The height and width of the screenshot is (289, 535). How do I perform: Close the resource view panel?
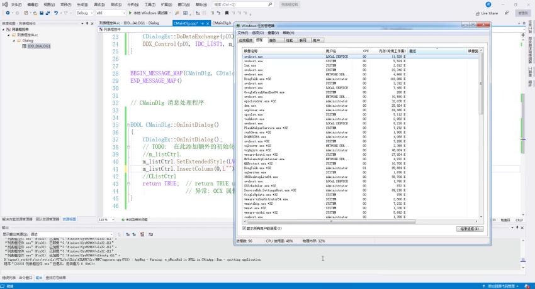click(92, 23)
